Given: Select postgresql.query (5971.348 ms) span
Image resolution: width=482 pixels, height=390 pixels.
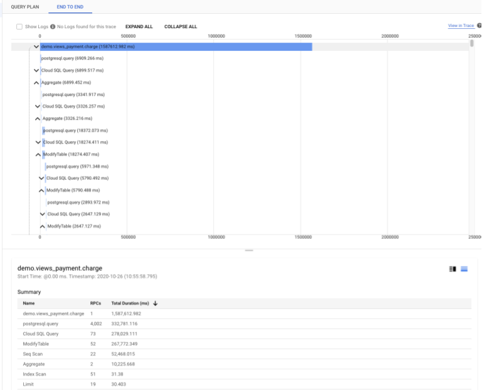Looking at the screenshot, I should pyautogui.click(x=78, y=166).
